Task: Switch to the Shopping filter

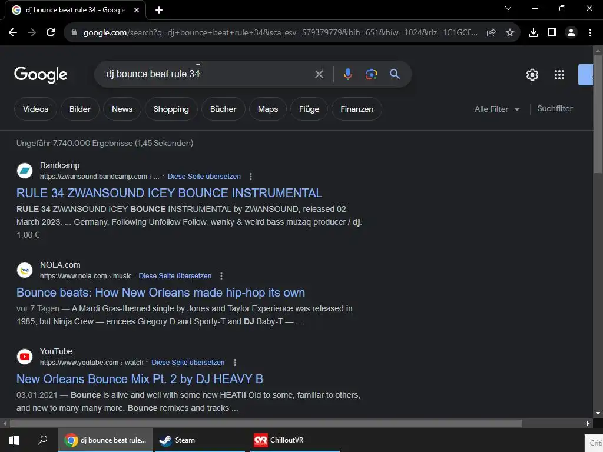Action: (171, 109)
